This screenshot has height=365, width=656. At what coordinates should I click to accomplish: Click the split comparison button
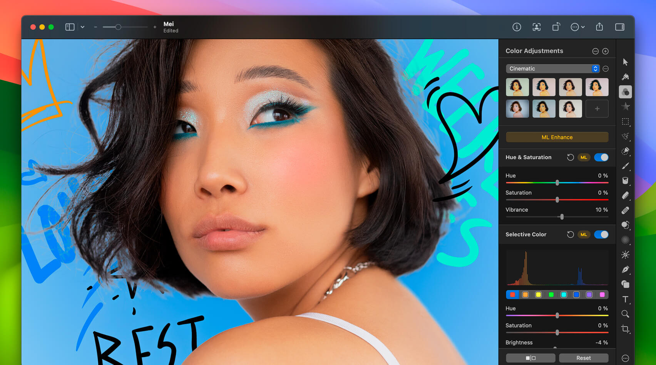[530, 358]
